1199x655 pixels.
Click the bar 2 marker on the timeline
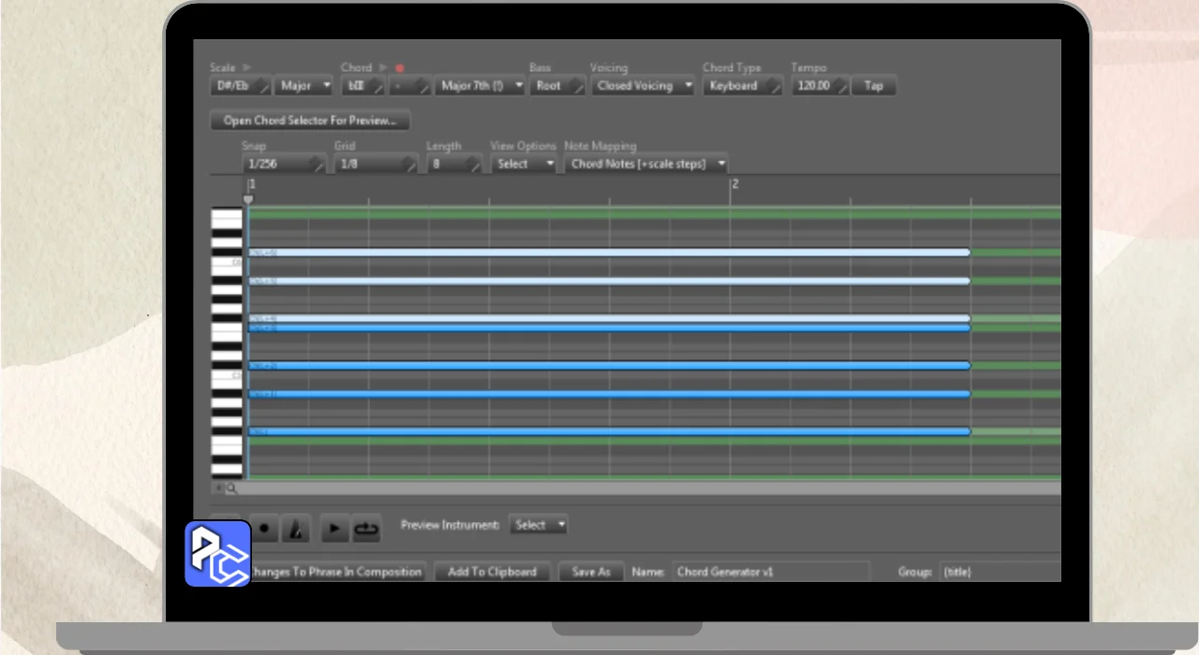click(x=734, y=185)
